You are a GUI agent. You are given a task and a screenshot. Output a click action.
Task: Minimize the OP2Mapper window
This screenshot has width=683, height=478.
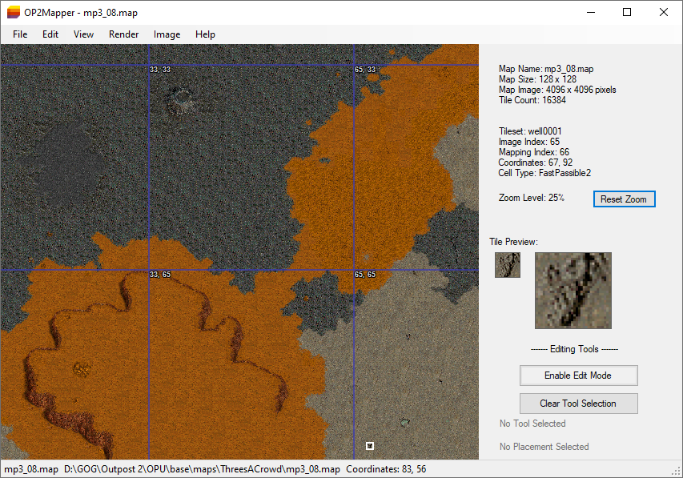(591, 12)
